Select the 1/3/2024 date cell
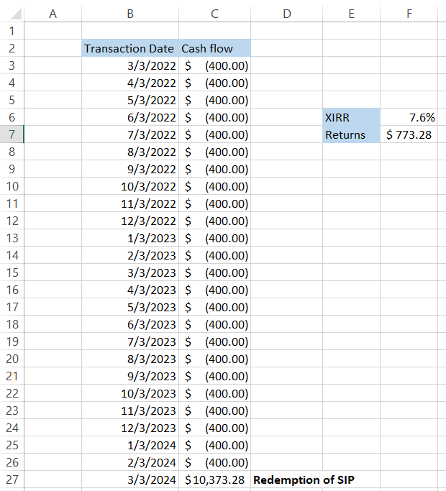 (129, 445)
